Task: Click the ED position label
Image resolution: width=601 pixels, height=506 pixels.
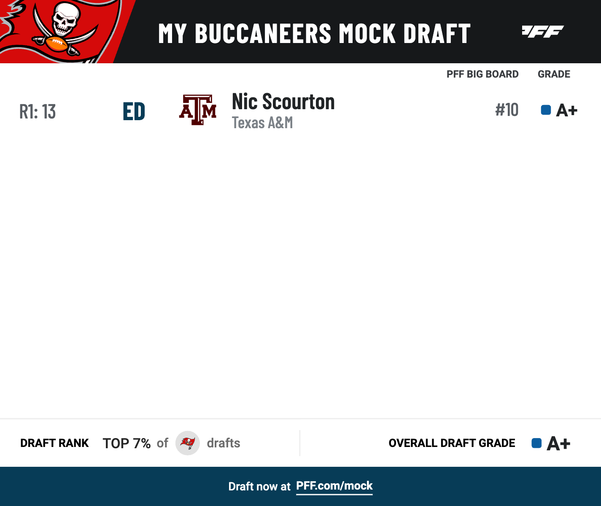Action: 134,112
